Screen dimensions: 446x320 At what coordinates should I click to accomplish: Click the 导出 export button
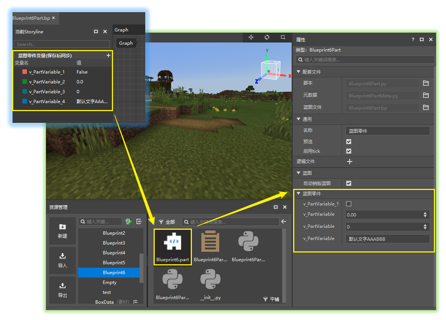[x=63, y=290]
